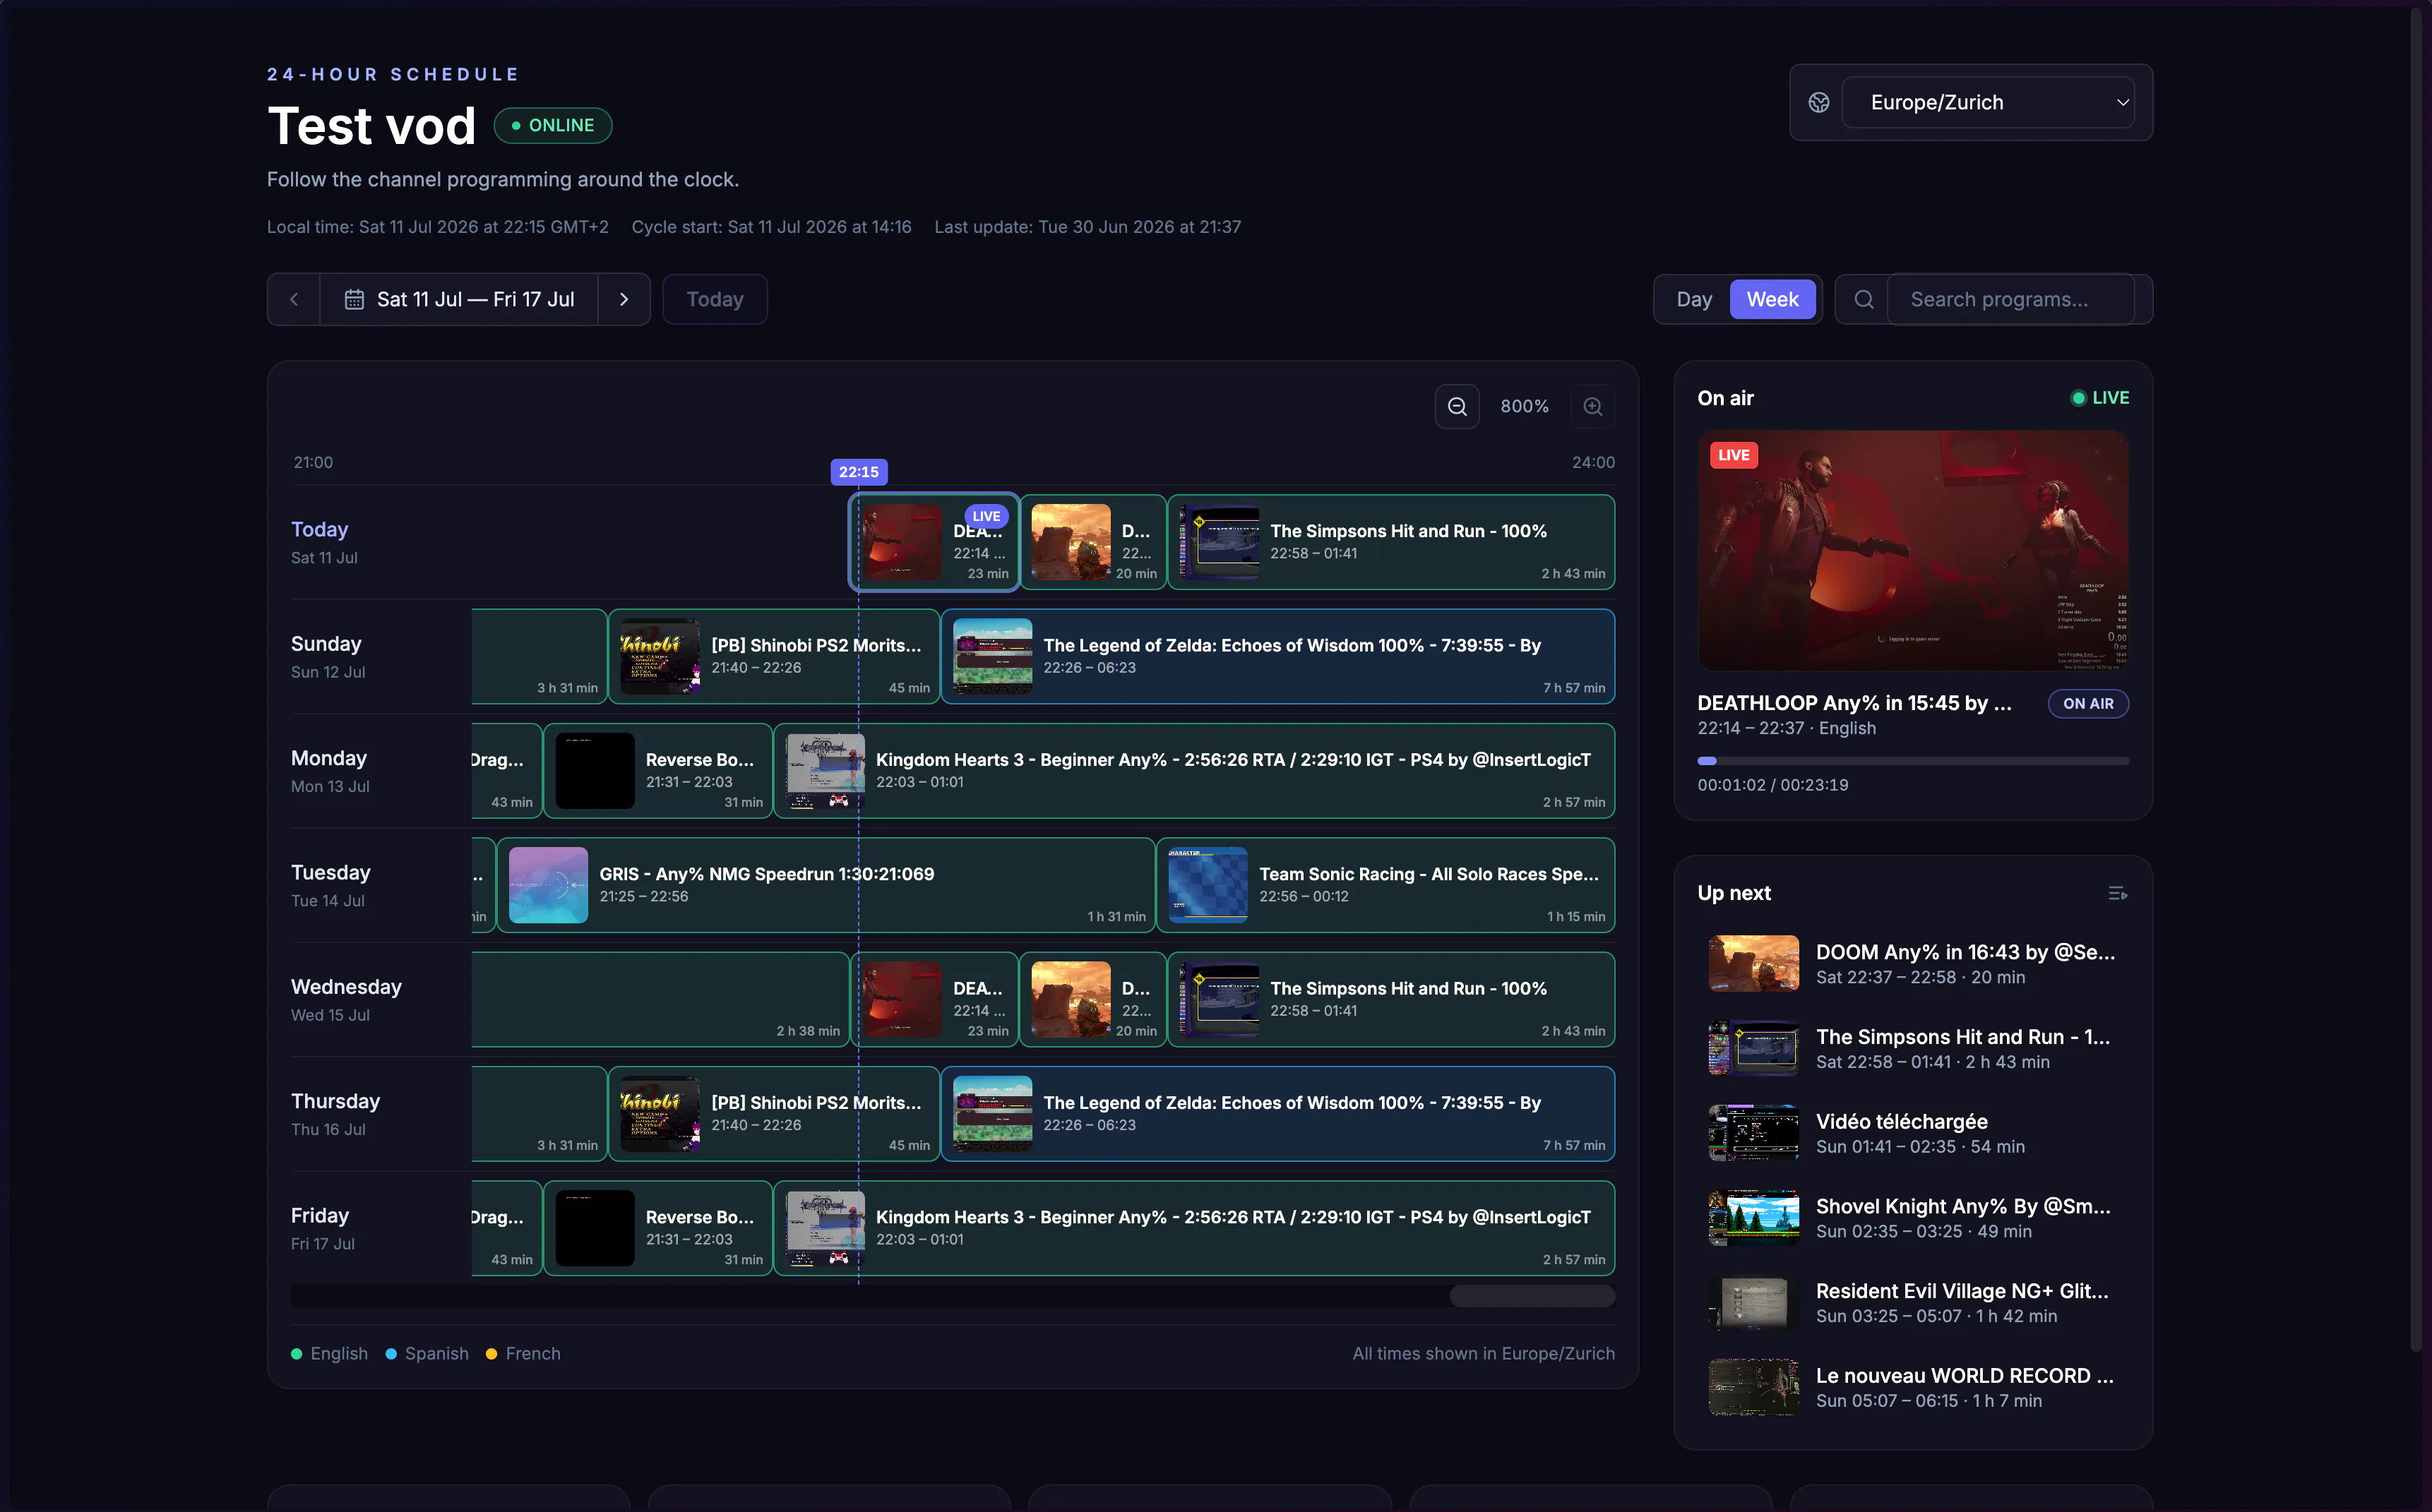Open GRIS Any% NMG Speedrun on Tuesday
This screenshot has height=1512, width=2432.
click(x=826, y=885)
